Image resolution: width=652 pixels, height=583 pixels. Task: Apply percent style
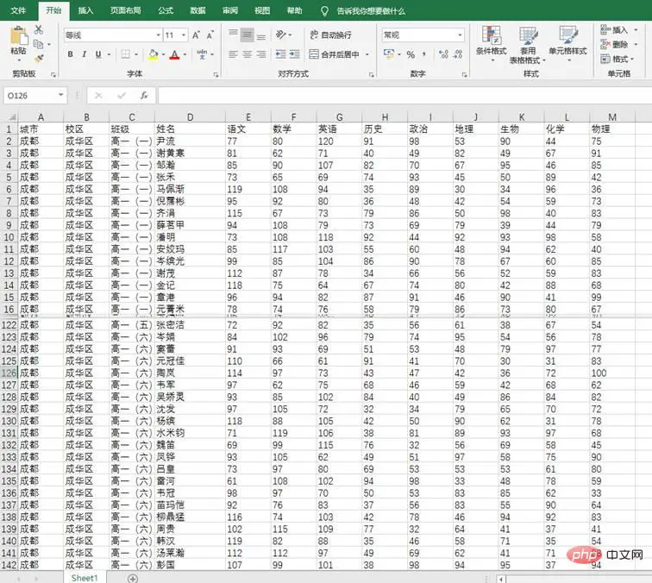[x=411, y=54]
